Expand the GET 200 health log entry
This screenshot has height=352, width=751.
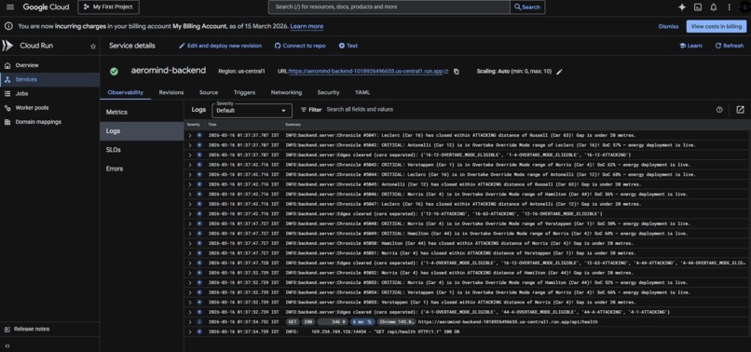[190, 322]
